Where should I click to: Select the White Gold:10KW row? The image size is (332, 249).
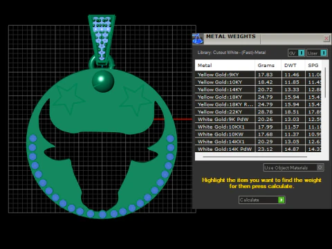(x=258, y=134)
